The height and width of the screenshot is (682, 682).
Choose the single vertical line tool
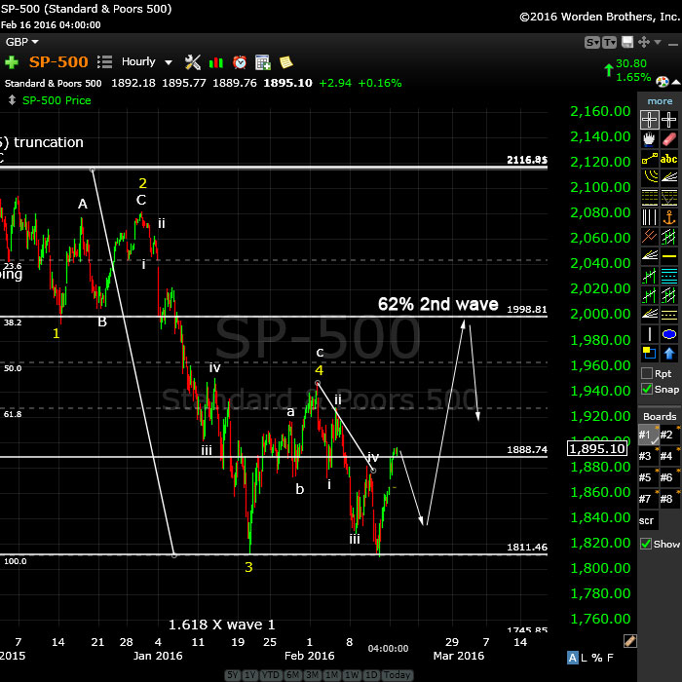[x=649, y=334]
